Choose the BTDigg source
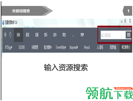 coord(9,47)
